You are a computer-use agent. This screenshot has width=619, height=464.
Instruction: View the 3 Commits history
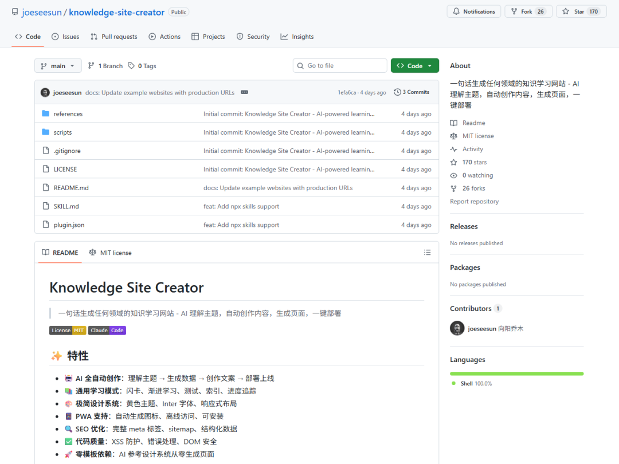point(412,92)
